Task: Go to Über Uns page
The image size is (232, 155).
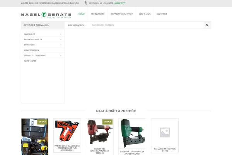Action: [145, 14]
